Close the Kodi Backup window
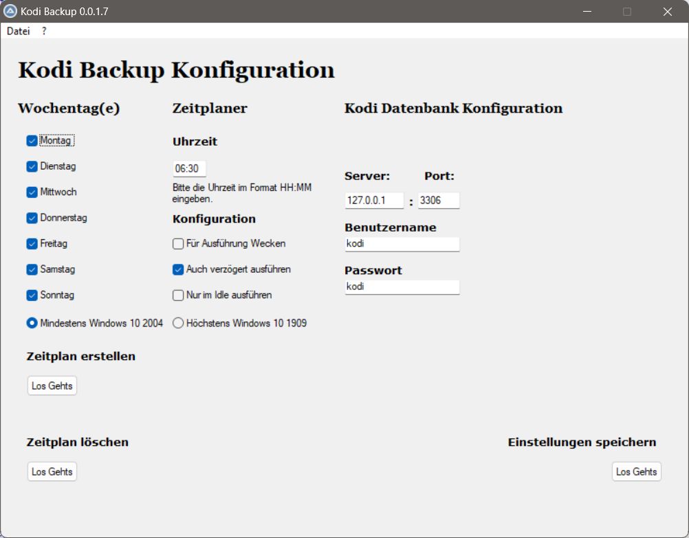This screenshot has height=538, width=689. coord(668,12)
